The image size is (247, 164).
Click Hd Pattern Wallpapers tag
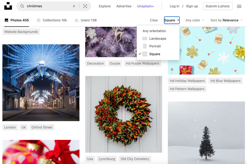coord(187,89)
